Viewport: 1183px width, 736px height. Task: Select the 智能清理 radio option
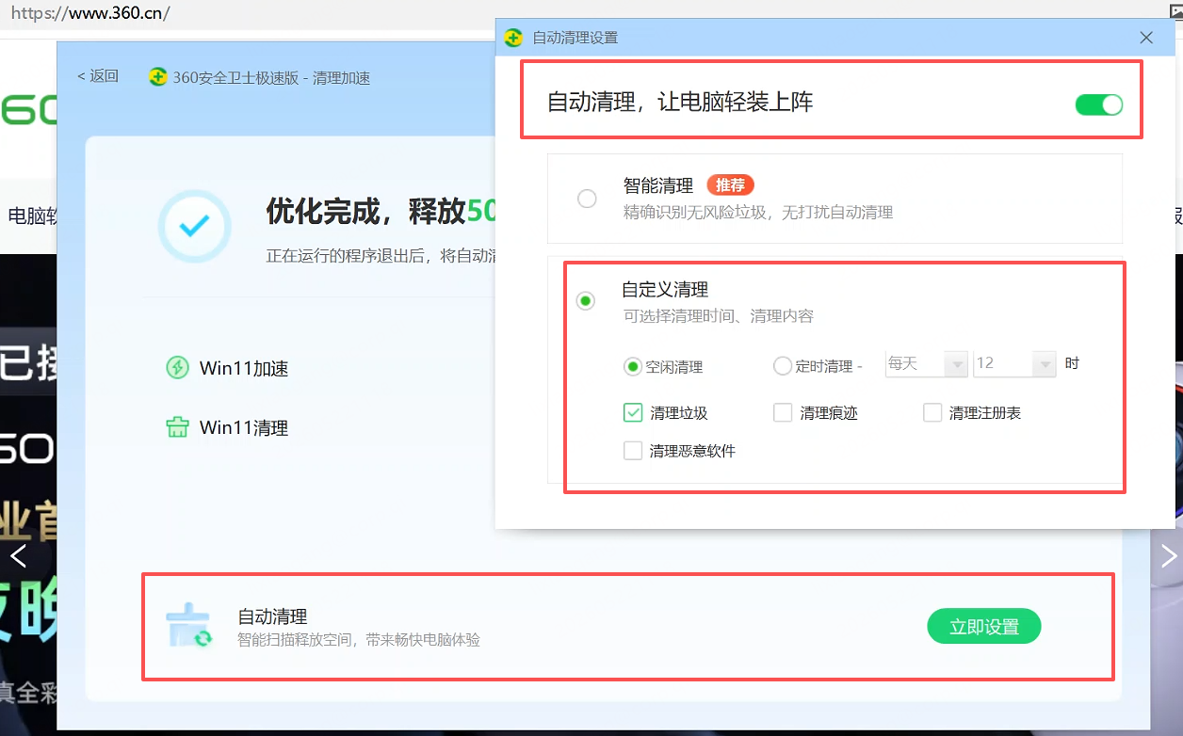coord(587,199)
